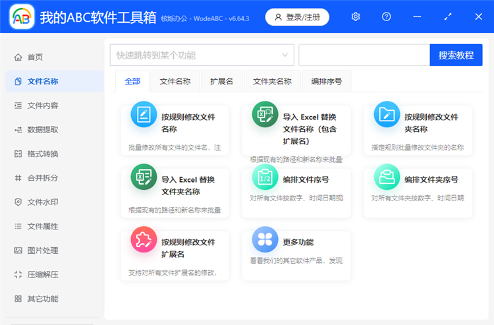Open 编排文件序号 card title
The height and width of the screenshot is (325, 494).
[306, 180]
